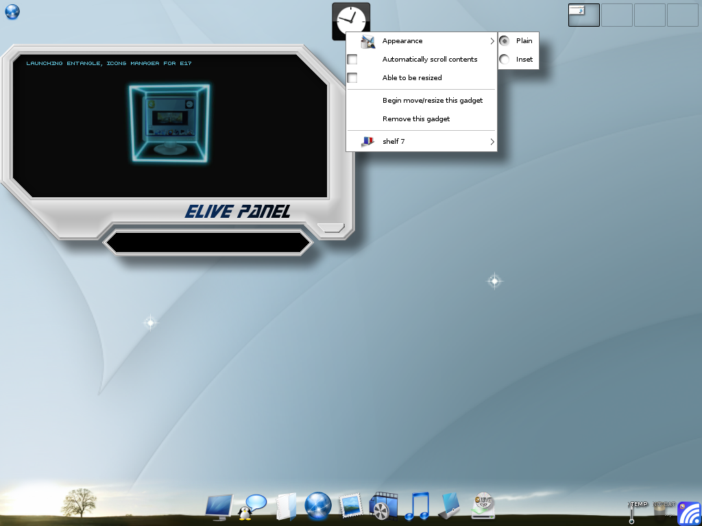This screenshot has width=702, height=526.
Task: Click the shelf 7 flag icon
Action: [367, 141]
